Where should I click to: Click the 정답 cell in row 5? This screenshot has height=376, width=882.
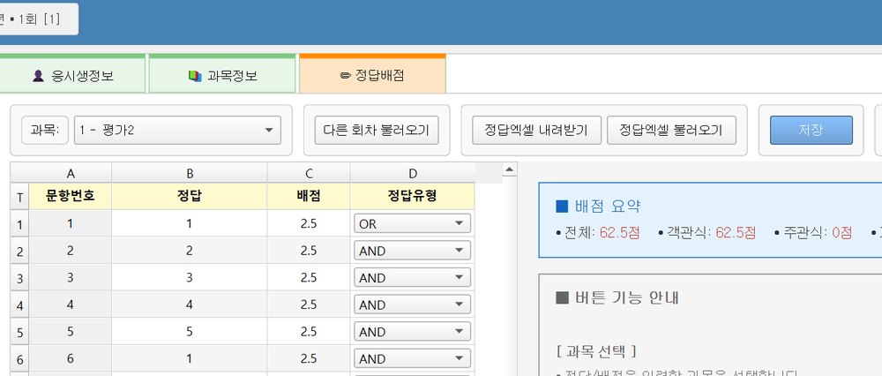tap(189, 332)
